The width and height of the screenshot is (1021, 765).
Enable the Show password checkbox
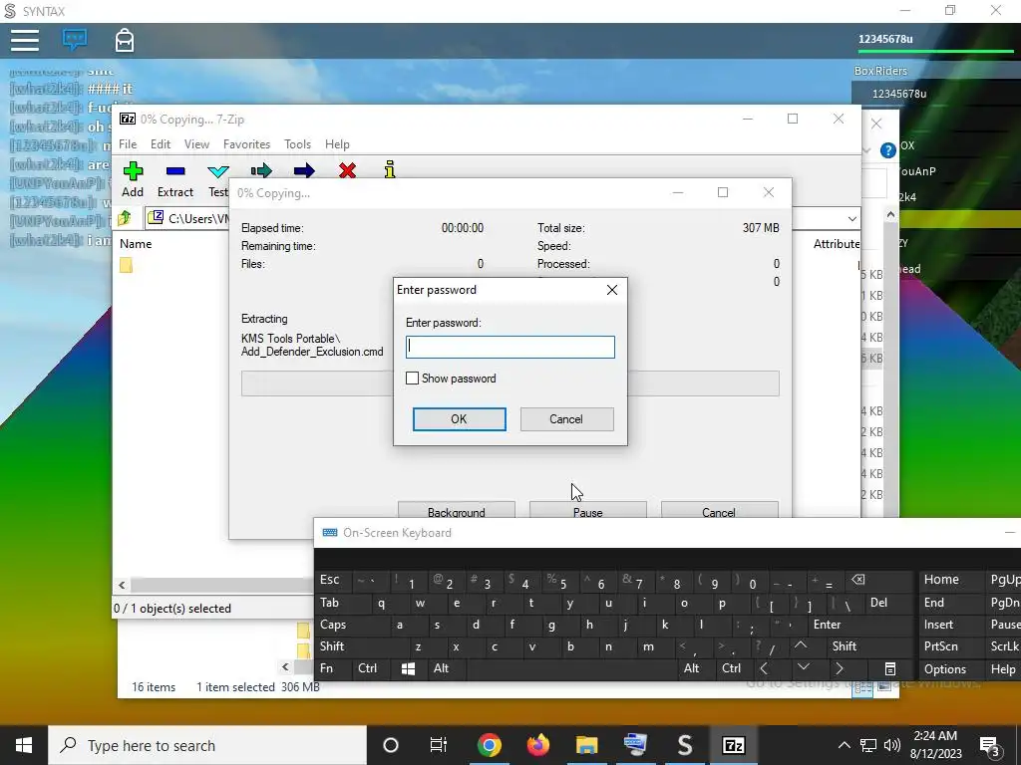(412, 378)
